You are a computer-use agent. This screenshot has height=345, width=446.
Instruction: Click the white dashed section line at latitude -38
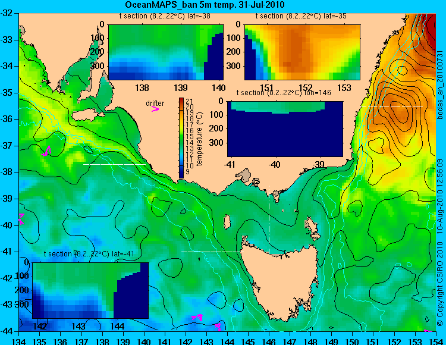pos(115,164)
